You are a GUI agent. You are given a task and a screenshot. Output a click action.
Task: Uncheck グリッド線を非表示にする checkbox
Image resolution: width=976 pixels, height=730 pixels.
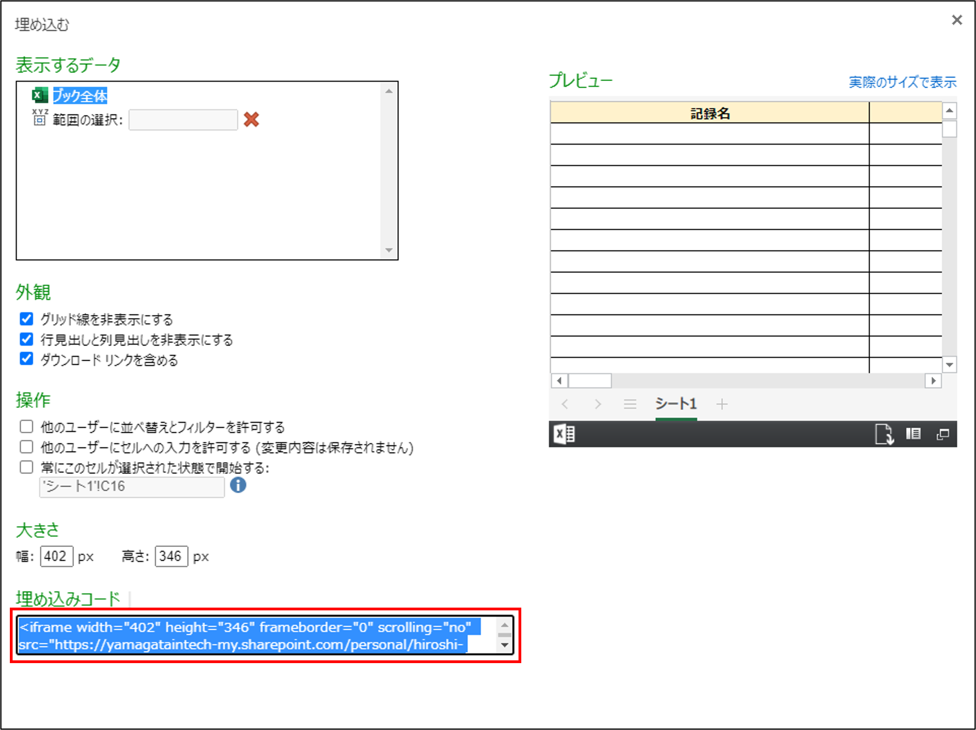pyautogui.click(x=26, y=318)
